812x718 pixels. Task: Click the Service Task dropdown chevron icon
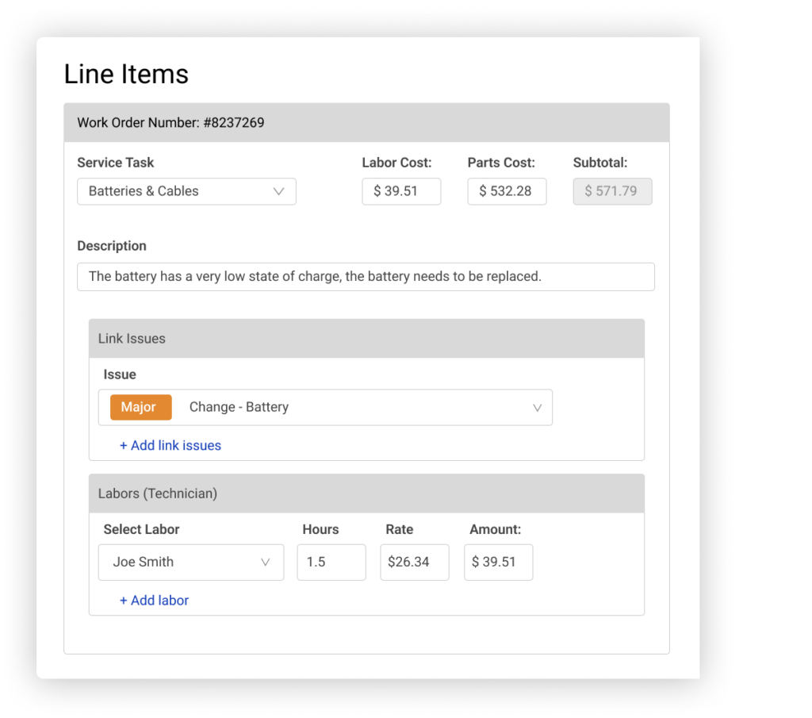coord(279,191)
